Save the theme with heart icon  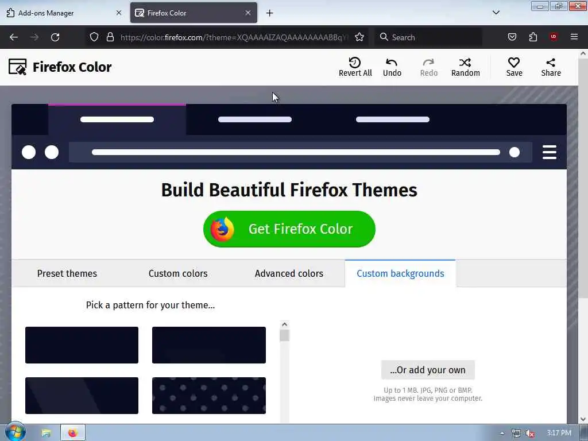pyautogui.click(x=514, y=67)
